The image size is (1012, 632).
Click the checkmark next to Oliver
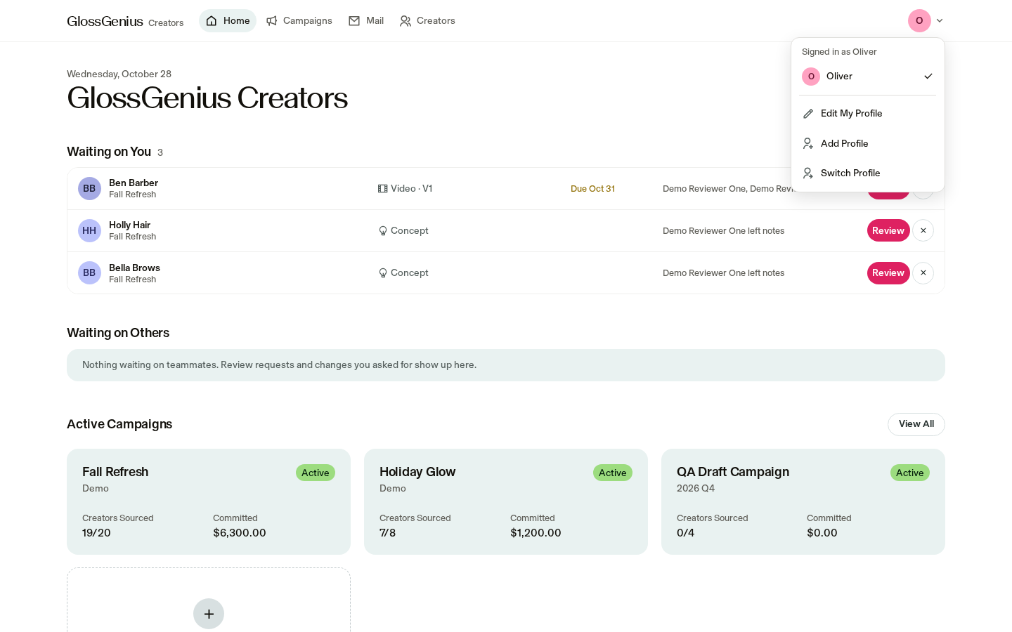[928, 76]
